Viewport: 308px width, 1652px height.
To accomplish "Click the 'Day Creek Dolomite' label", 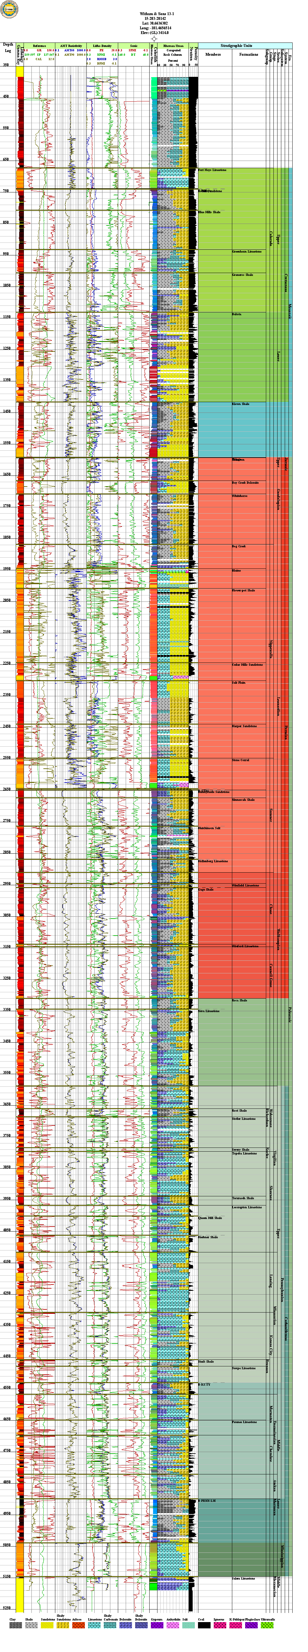I will click(245, 482).
